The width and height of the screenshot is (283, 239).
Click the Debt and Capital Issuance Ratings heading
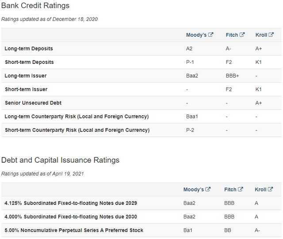[60, 160]
